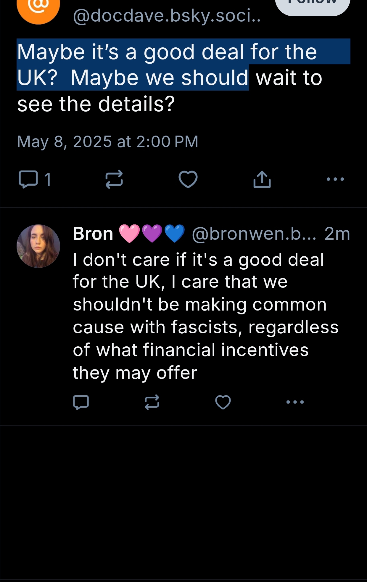Tap the @bronwen.b... handle
This screenshot has height=582, width=367.
tap(254, 234)
